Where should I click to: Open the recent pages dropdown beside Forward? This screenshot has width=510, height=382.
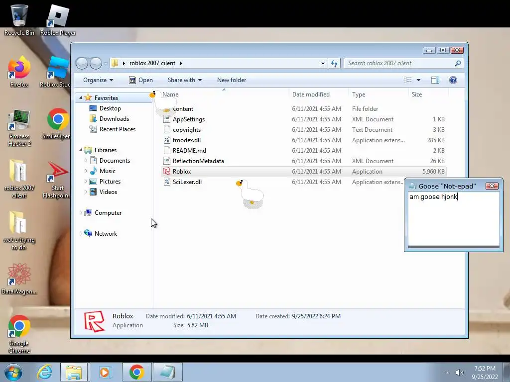[x=106, y=63]
